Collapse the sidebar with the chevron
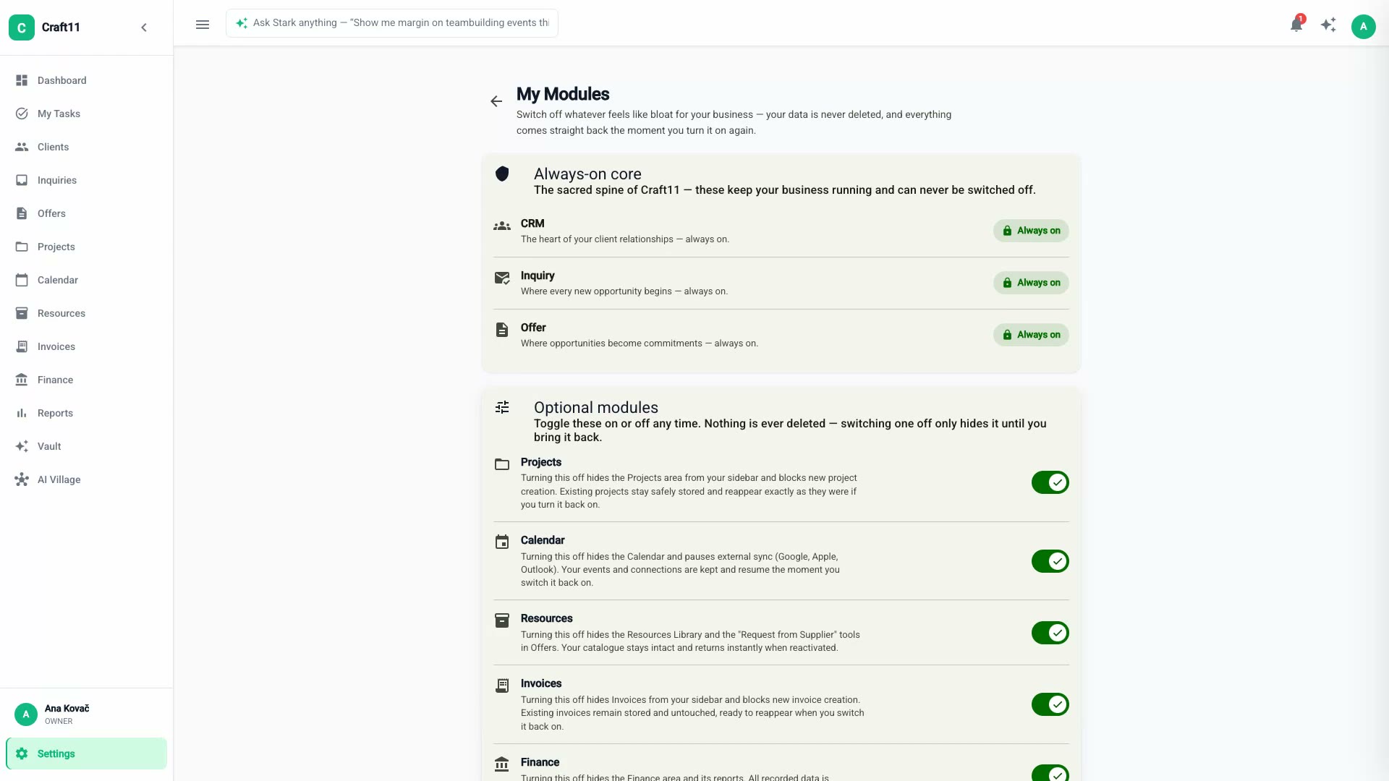 (x=144, y=27)
